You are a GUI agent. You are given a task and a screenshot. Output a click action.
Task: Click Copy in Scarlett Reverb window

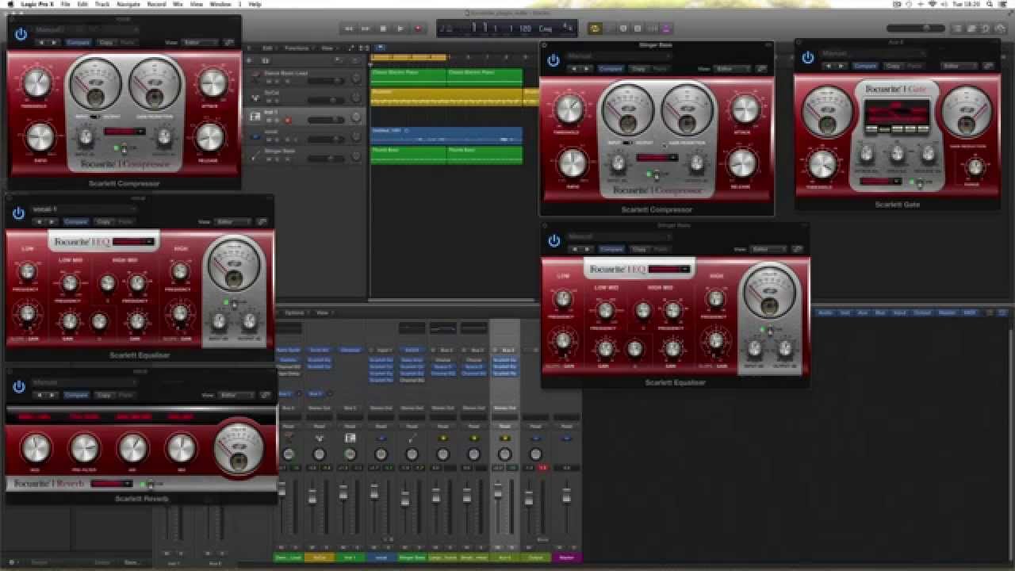[x=104, y=395]
